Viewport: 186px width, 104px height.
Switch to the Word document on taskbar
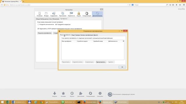(x=19, y=102)
